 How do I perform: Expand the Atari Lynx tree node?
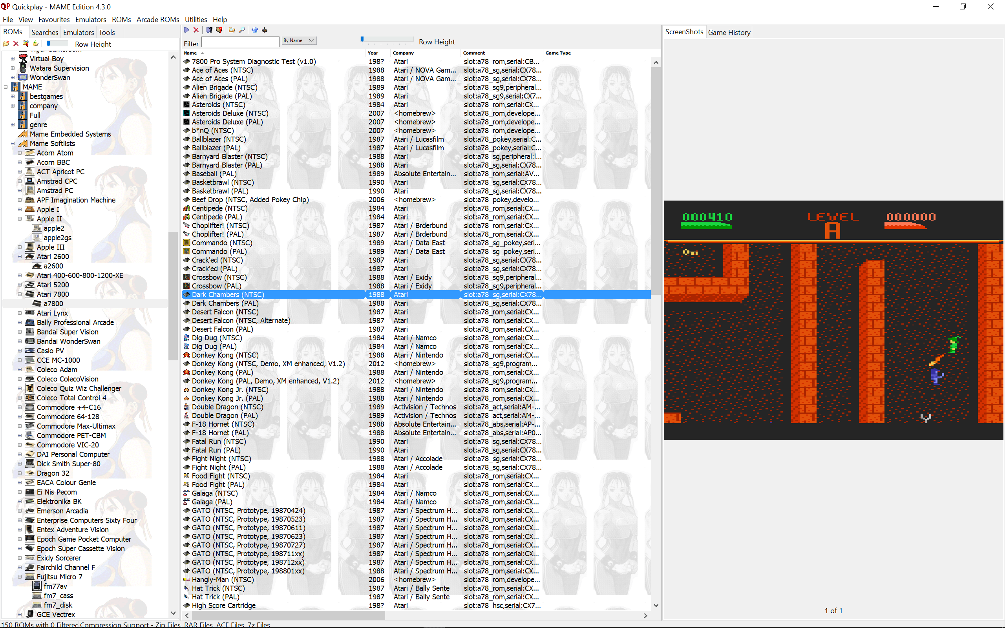click(20, 313)
